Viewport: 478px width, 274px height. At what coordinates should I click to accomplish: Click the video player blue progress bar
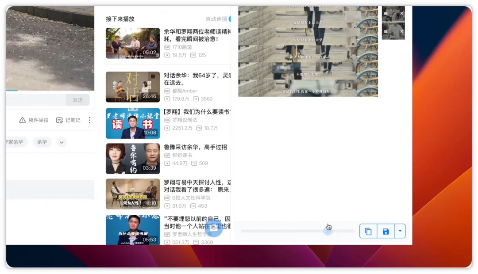coord(12,91)
